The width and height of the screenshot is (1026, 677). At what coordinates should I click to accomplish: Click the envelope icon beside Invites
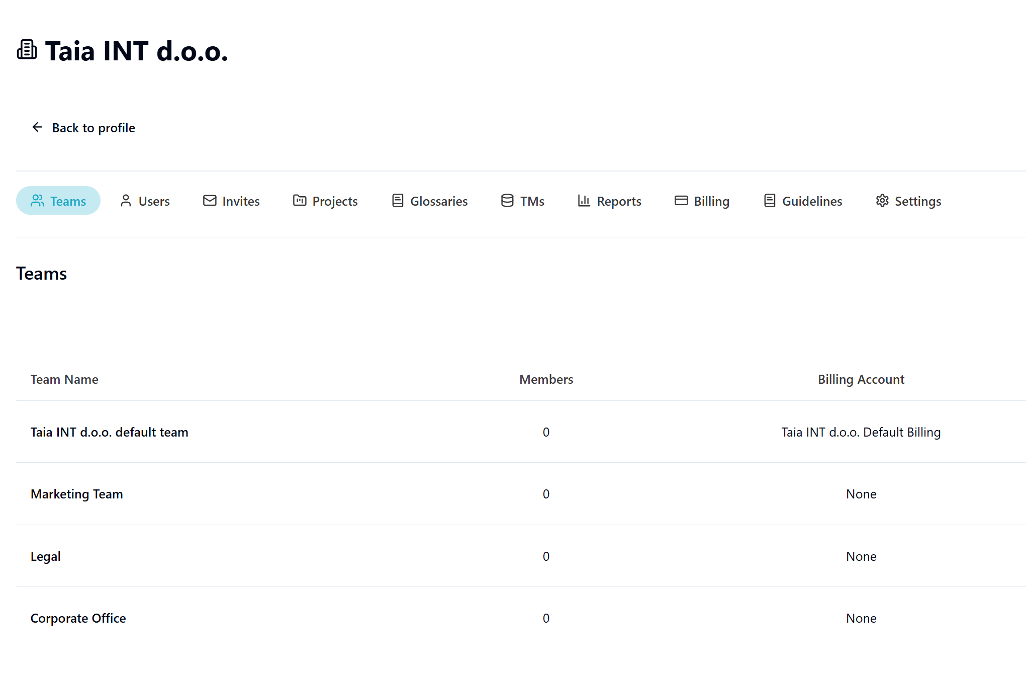(210, 201)
